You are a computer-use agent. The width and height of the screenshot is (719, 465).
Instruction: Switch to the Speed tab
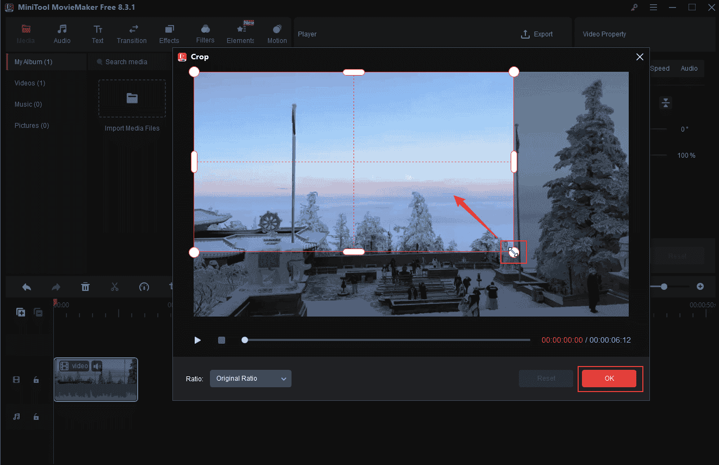[x=659, y=68]
